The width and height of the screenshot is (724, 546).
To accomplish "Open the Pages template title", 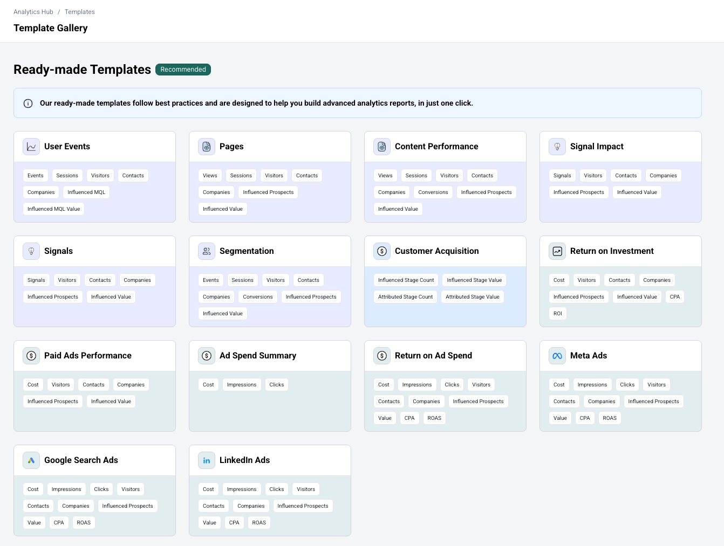I will click(231, 147).
